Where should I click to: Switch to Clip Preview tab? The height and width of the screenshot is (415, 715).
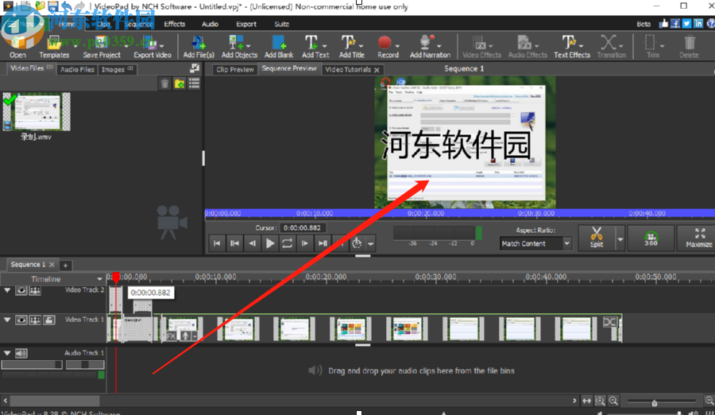click(235, 69)
